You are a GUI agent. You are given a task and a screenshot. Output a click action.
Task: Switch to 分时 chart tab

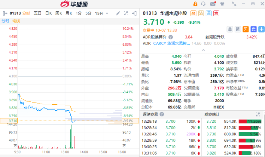(26, 13)
